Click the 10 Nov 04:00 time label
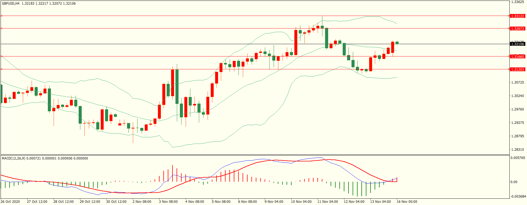 (x=301, y=202)
